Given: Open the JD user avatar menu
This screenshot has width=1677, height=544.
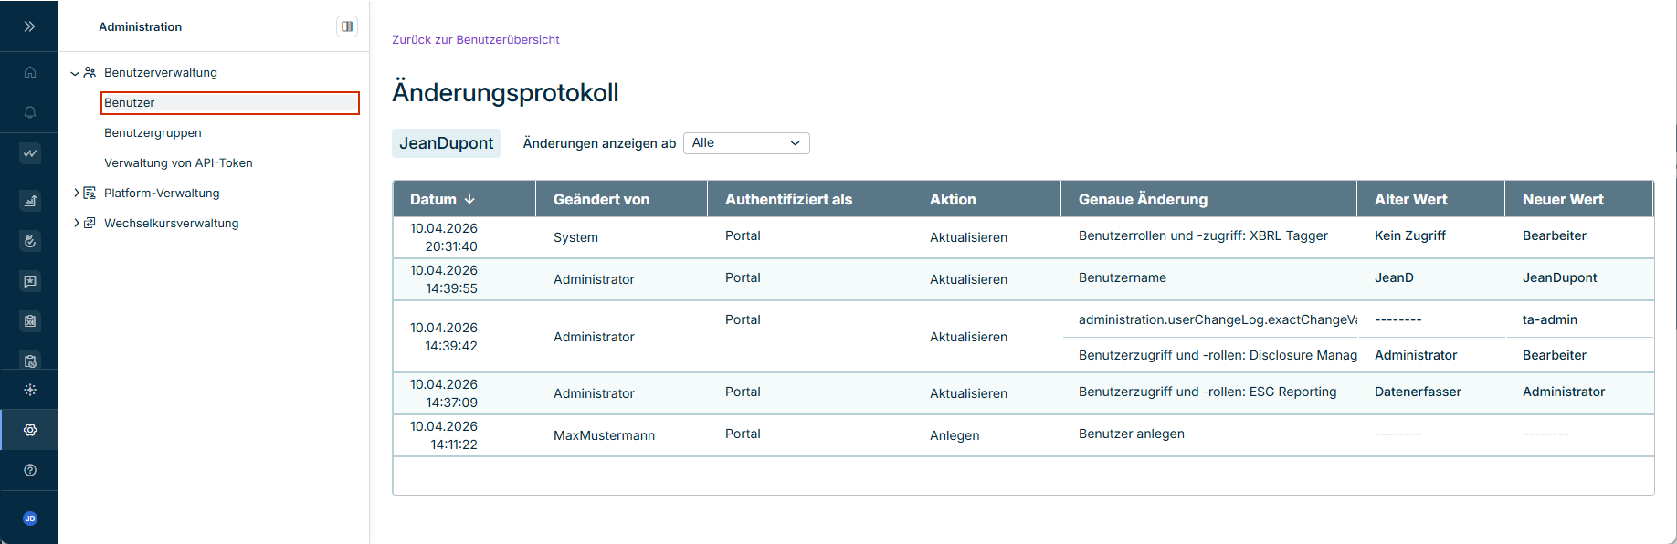Looking at the screenshot, I should click(30, 518).
